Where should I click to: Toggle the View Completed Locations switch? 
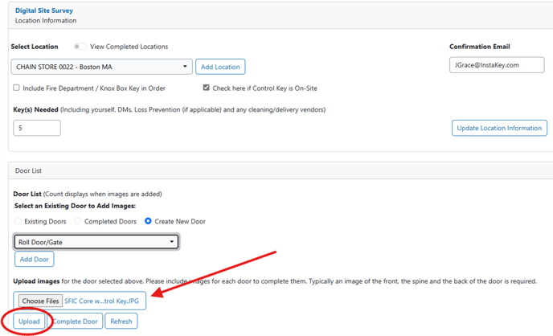click(x=80, y=47)
